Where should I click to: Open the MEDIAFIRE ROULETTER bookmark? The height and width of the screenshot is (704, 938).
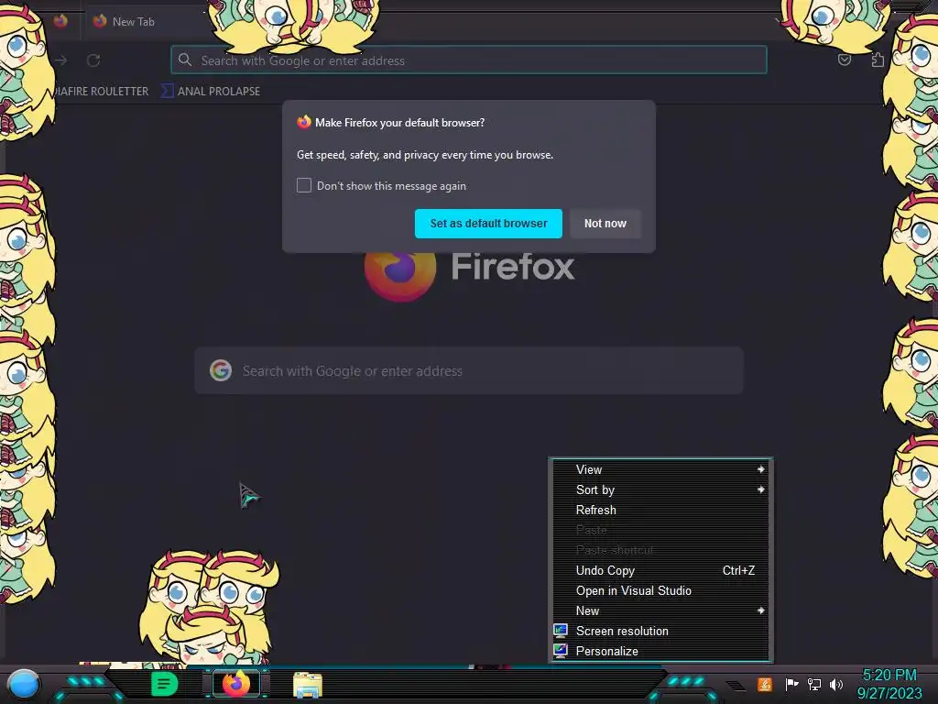point(101,91)
